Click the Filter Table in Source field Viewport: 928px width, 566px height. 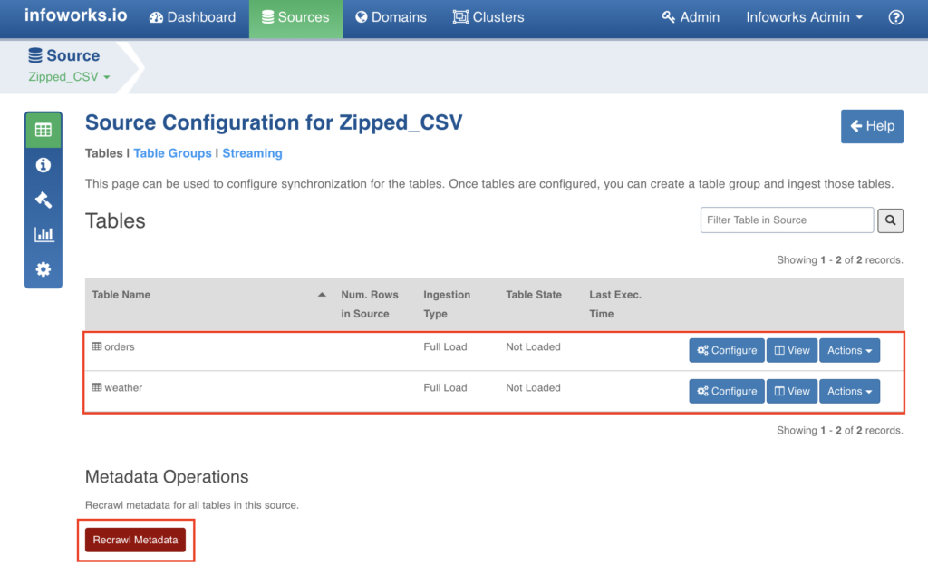(x=786, y=220)
